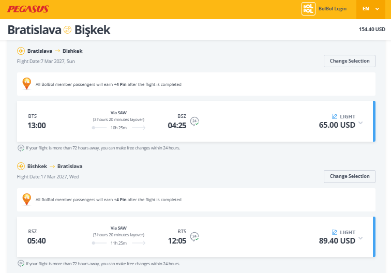Screen dimensions: 391x273
Task: Click Change Selection for Bratislava → Bishkek flight
Action: click(x=349, y=61)
